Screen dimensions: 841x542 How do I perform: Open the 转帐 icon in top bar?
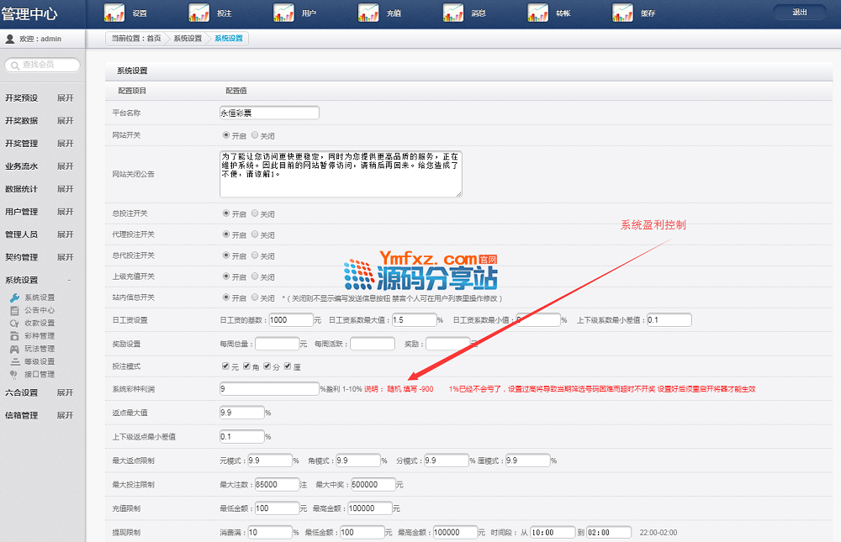[538, 13]
